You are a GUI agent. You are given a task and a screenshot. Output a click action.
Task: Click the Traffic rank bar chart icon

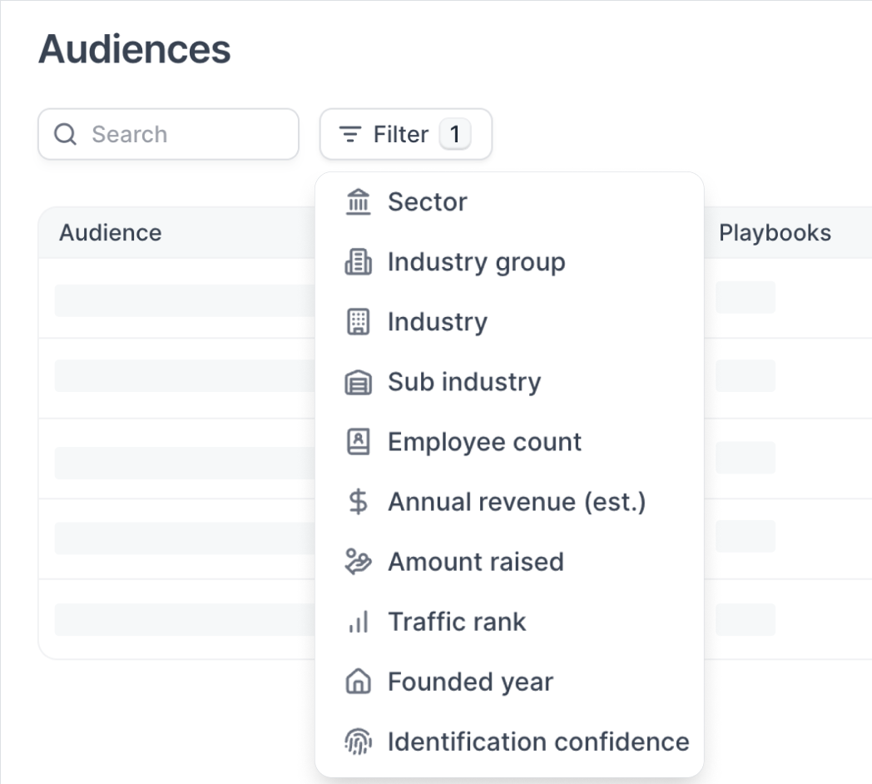(x=358, y=622)
